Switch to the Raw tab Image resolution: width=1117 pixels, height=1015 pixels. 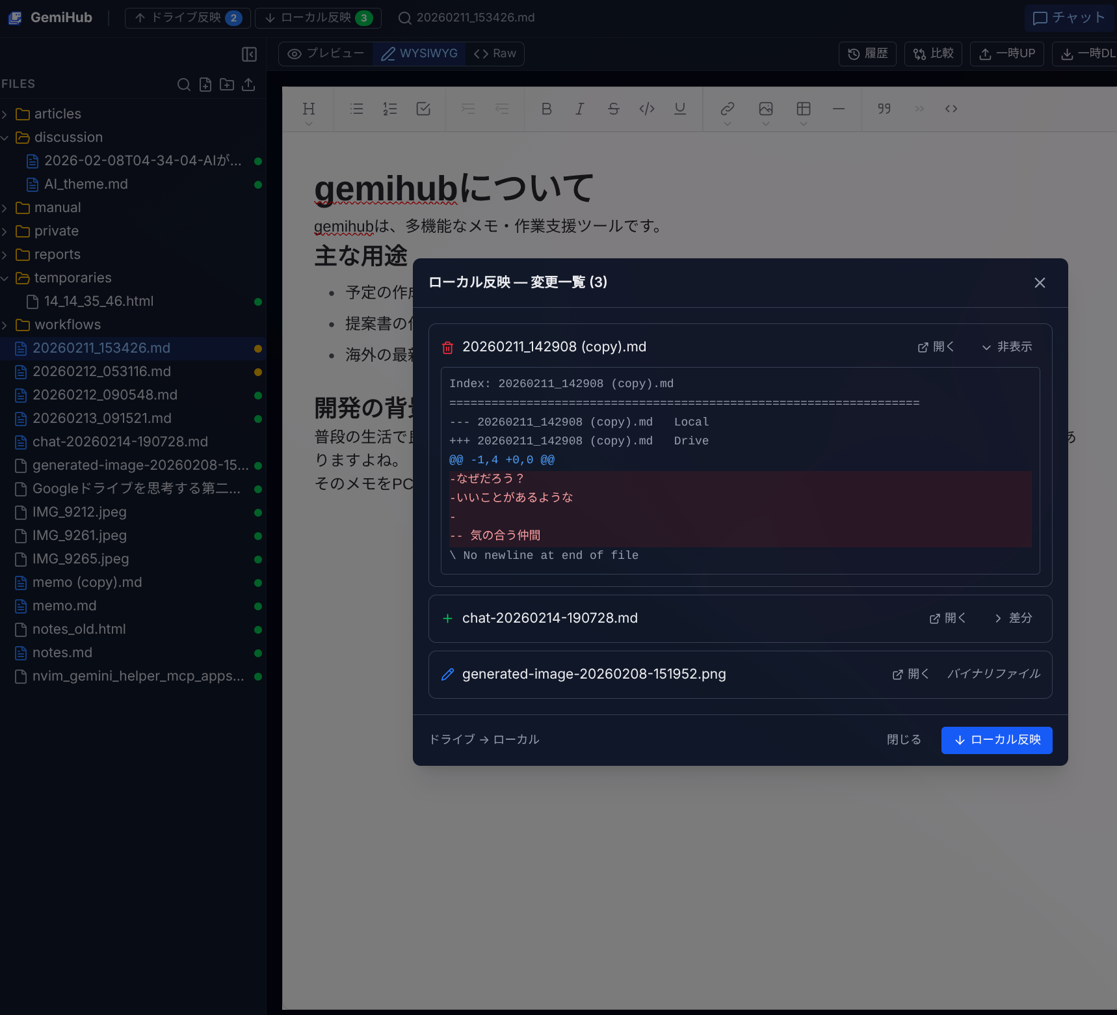coord(494,53)
